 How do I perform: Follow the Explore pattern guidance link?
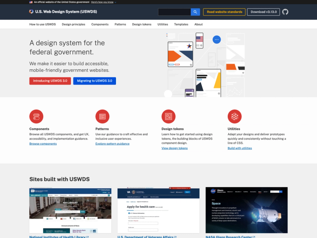(112, 144)
